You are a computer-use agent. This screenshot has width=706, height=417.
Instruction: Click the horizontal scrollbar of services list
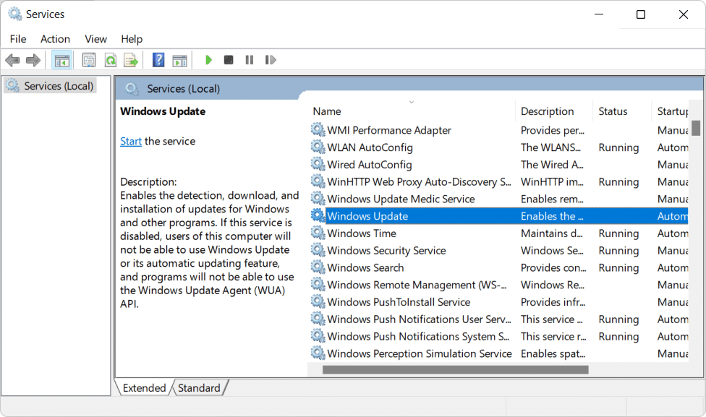pos(455,369)
